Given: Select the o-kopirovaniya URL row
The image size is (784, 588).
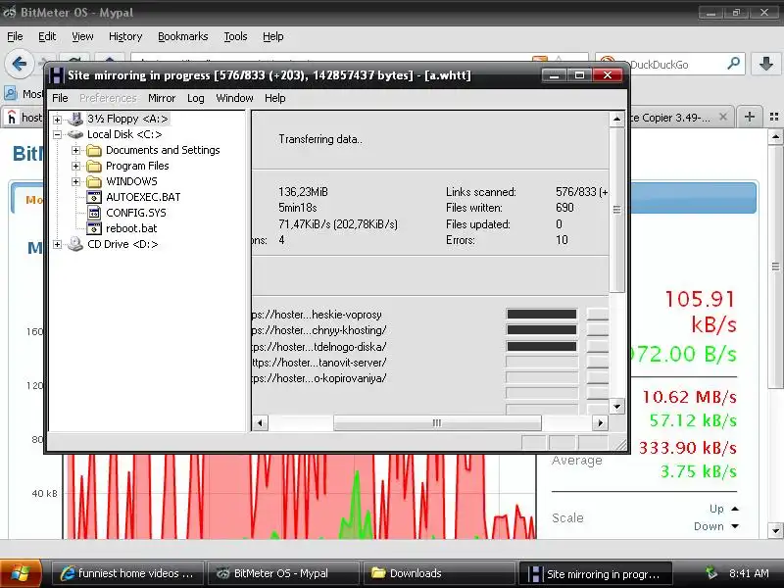Looking at the screenshot, I should 319,378.
